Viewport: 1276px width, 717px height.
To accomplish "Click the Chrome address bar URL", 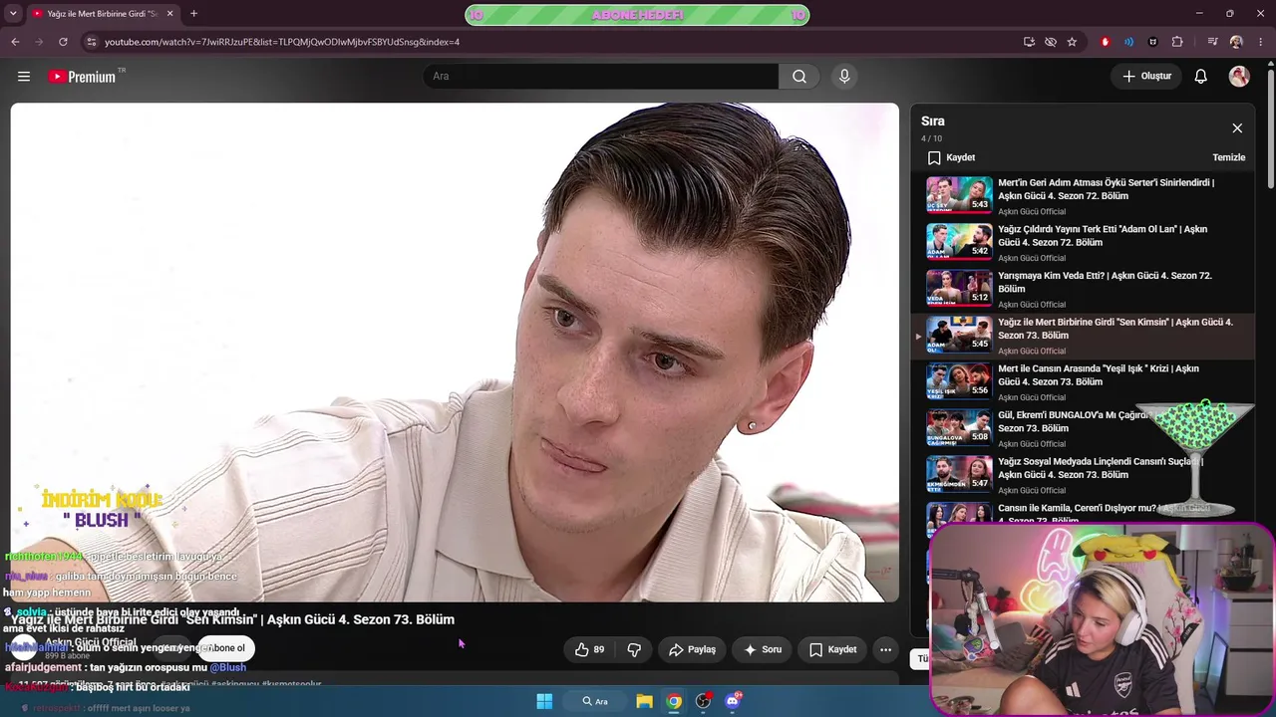I will click(282, 42).
